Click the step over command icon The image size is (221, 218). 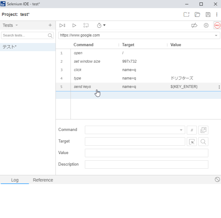pyautogui.click(x=86, y=25)
